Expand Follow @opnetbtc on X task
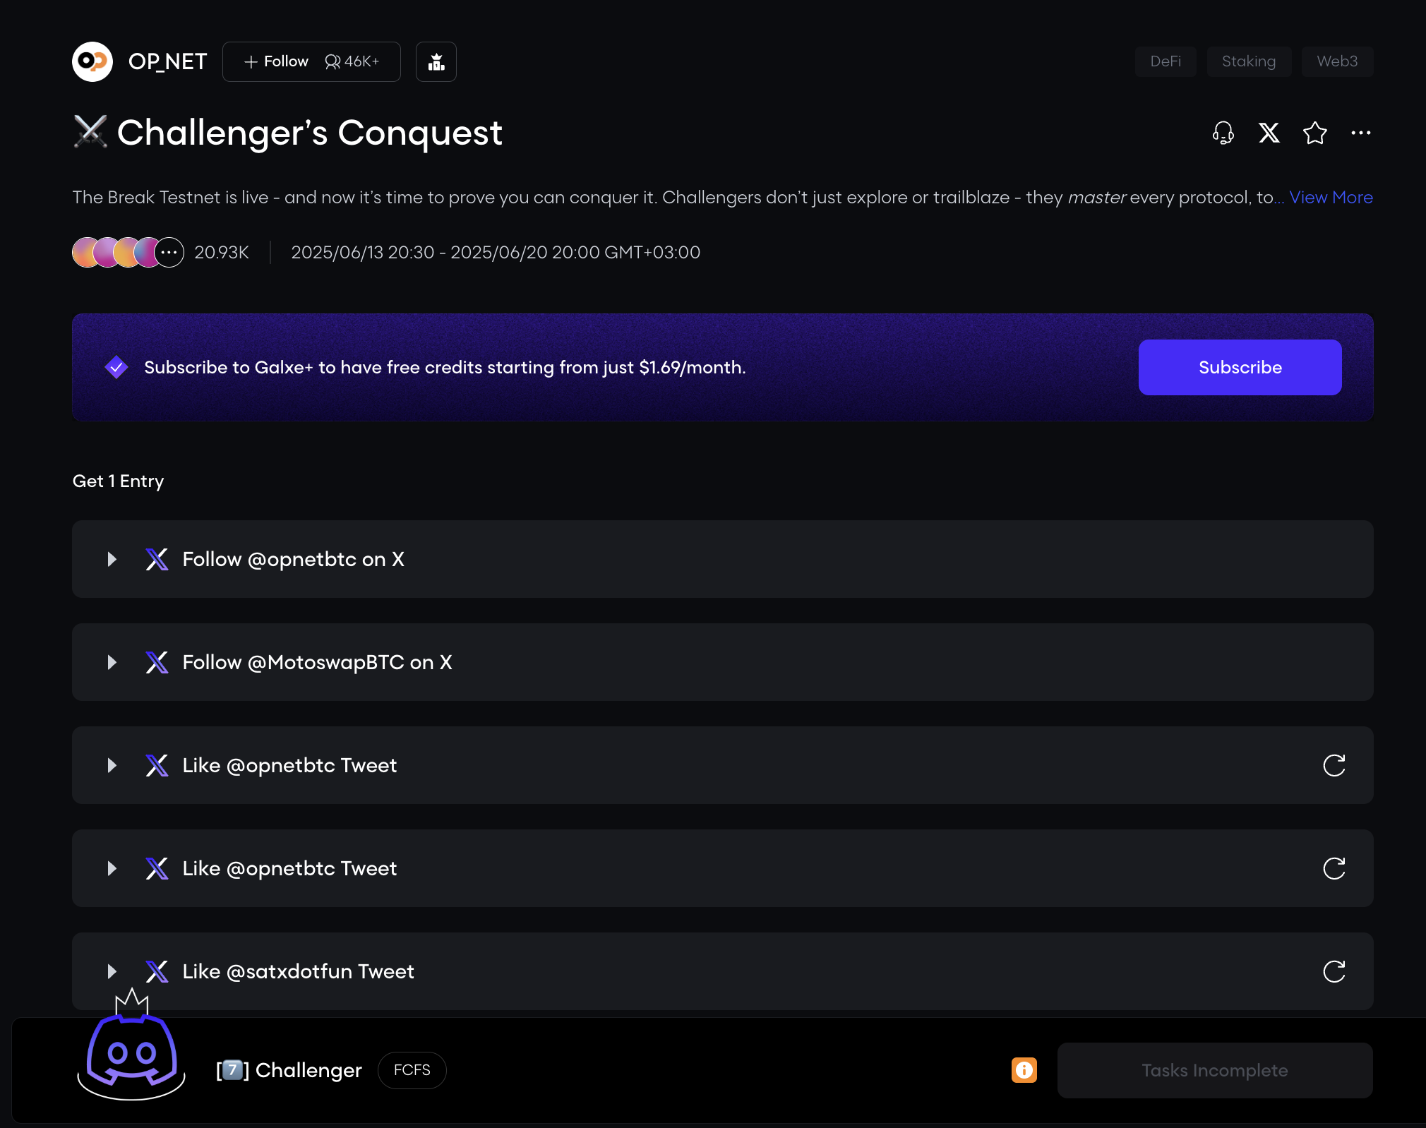The image size is (1426, 1128). pyautogui.click(x=112, y=560)
